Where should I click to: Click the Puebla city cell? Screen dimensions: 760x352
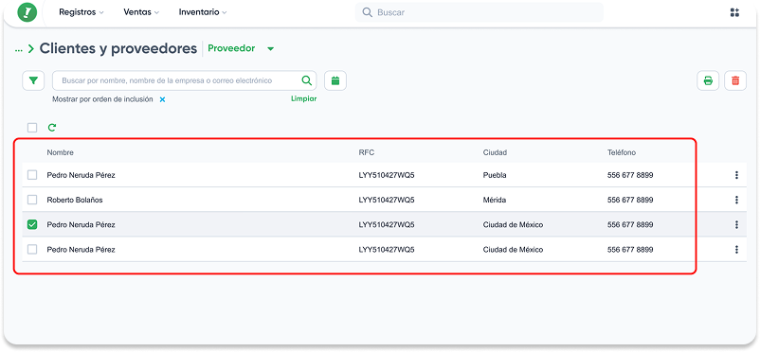pyautogui.click(x=495, y=175)
